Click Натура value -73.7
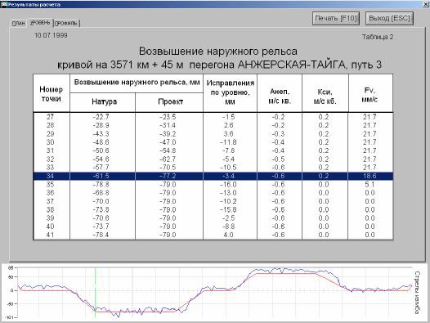The image size is (430, 323). pyautogui.click(x=101, y=227)
